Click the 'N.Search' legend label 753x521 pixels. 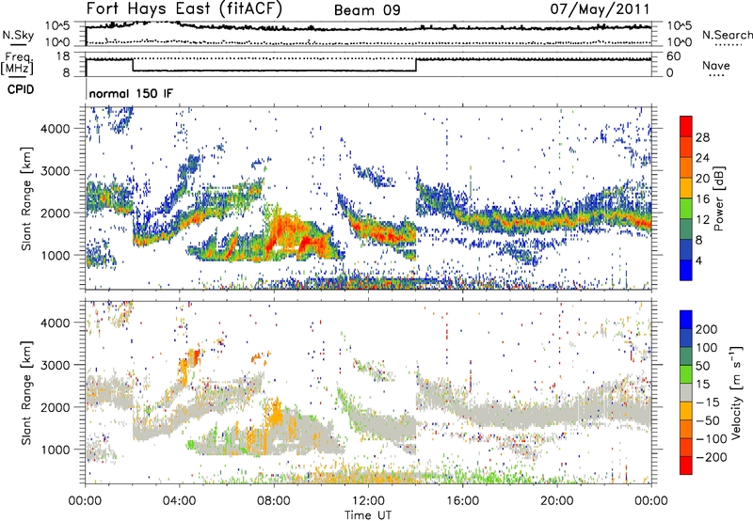coord(727,35)
